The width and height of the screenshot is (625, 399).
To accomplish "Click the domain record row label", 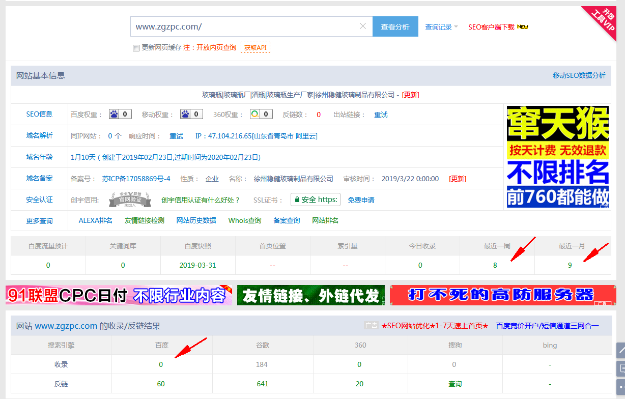I will click(x=40, y=178).
